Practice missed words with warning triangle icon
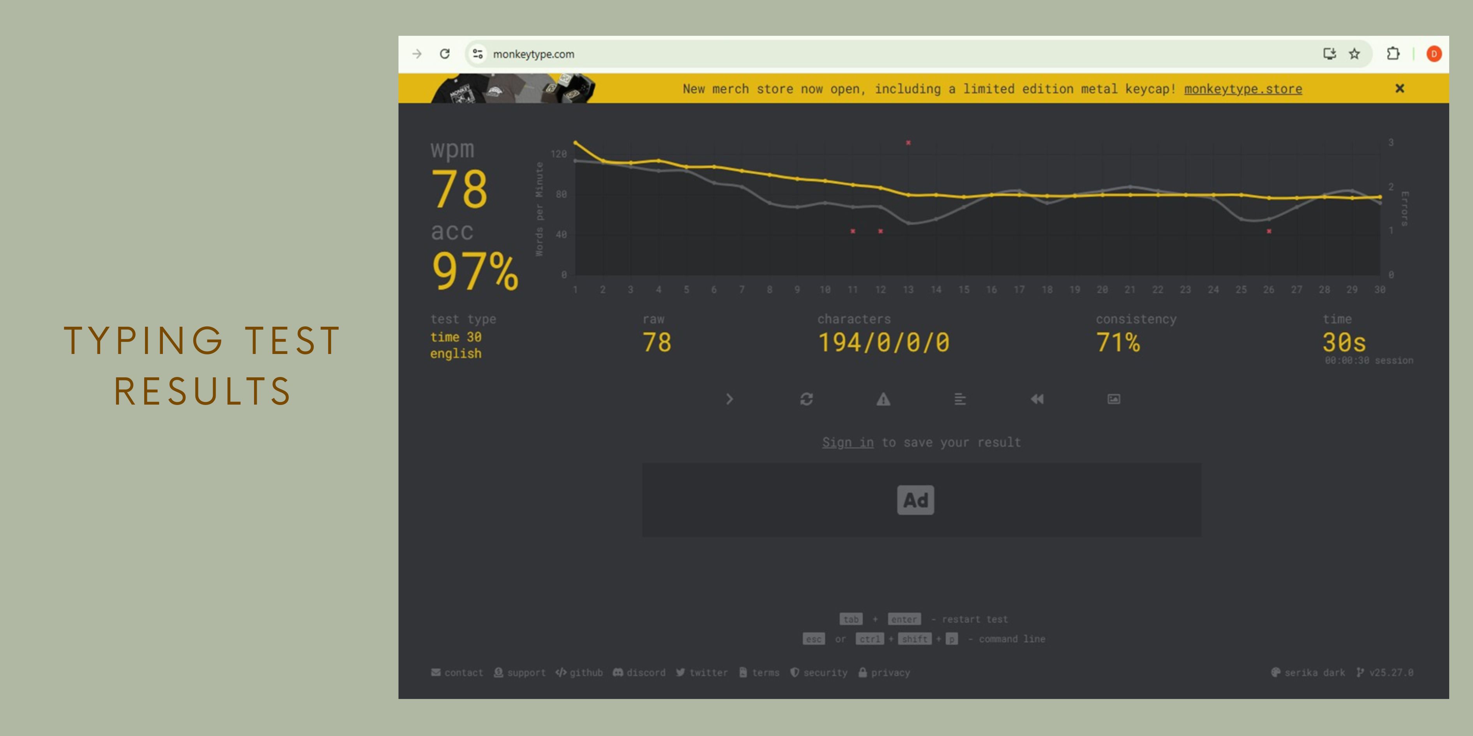This screenshot has height=736, width=1473. tap(883, 399)
